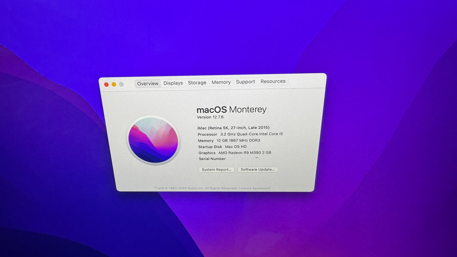Select the macOS Monterey heading
Viewport: 457px width, 257px height.
[x=232, y=110]
